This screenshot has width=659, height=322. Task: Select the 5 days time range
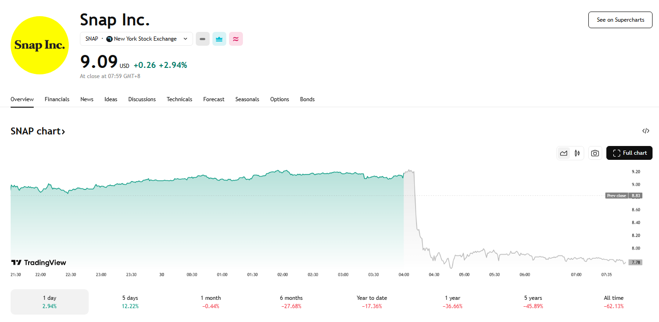(x=130, y=302)
